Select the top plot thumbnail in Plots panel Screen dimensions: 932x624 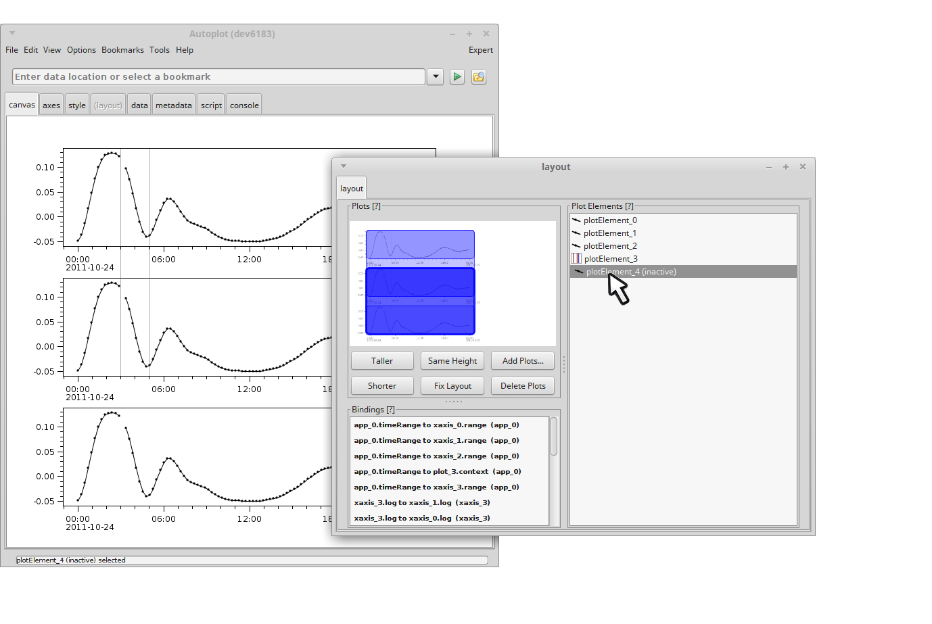pos(420,244)
